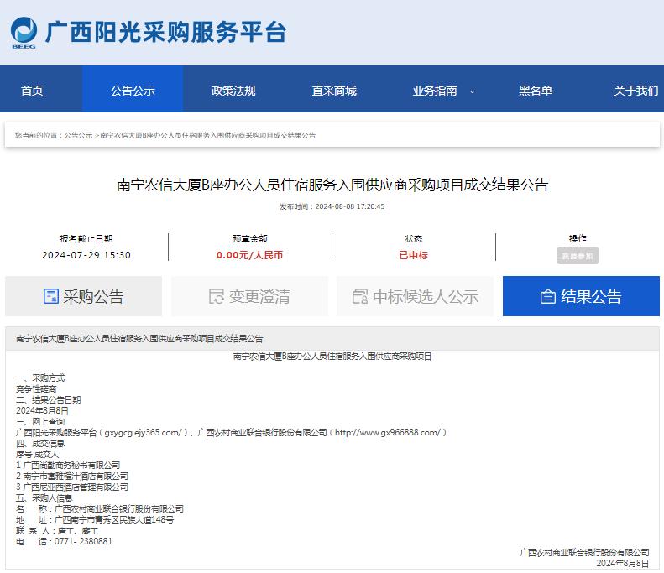The width and height of the screenshot is (664, 573).
Task: Open 直采商城 in the navigation bar
Action: pos(334,91)
